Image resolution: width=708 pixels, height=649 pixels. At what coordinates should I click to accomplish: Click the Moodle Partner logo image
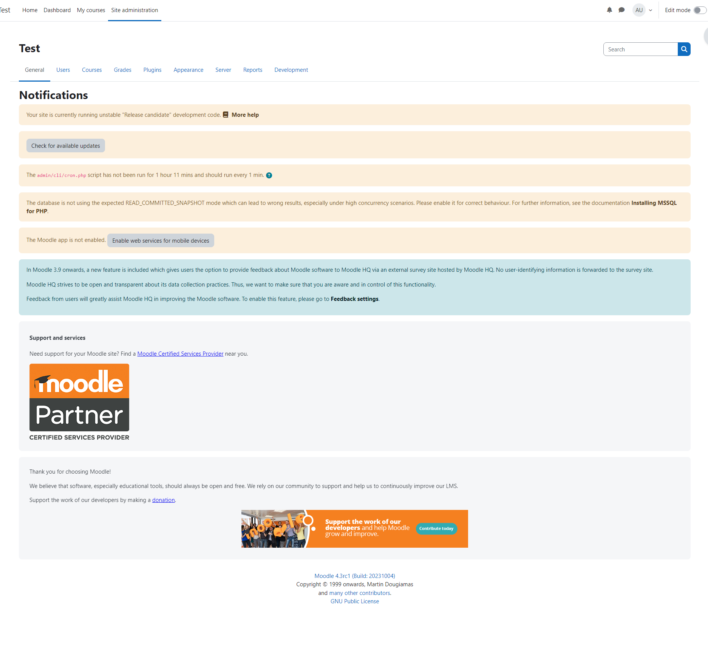pos(79,402)
